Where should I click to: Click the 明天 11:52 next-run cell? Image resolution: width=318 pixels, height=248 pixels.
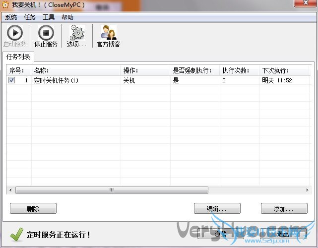(277, 80)
